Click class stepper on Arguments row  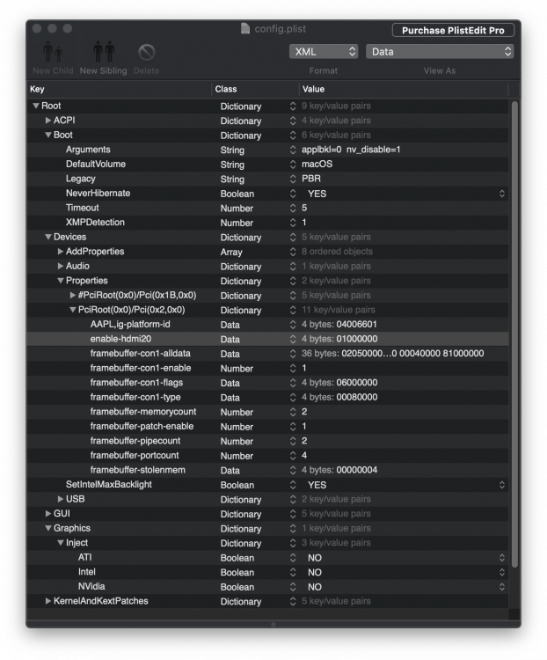(293, 150)
